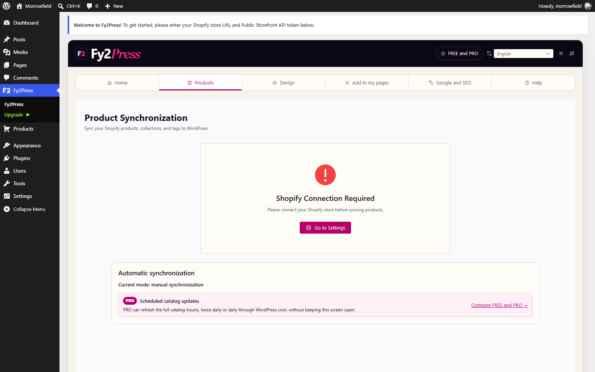Click the Appearance paintbrush icon

coord(7,145)
